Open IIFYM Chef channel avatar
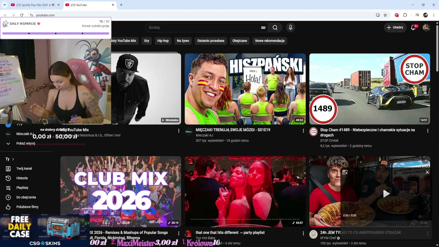The width and height of the screenshot is (439, 247). tap(313, 234)
